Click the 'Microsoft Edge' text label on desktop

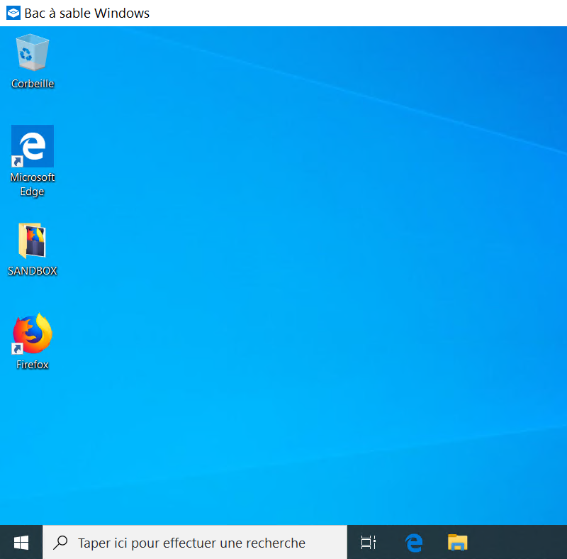(x=33, y=184)
